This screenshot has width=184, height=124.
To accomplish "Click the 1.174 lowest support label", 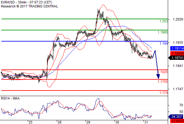I will 164,93.
